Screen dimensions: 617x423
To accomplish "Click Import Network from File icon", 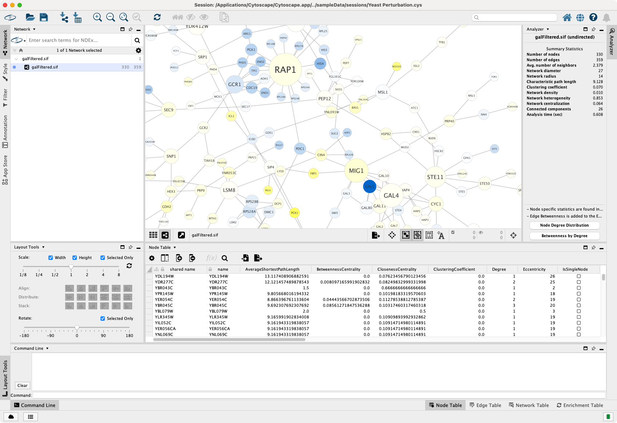I will coord(64,17).
